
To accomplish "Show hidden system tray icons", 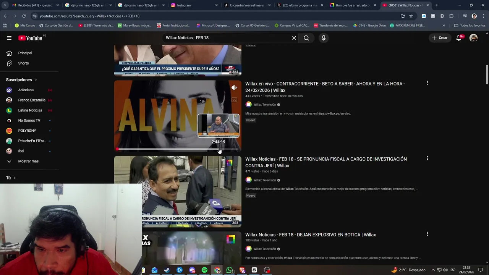I will coord(433,270).
